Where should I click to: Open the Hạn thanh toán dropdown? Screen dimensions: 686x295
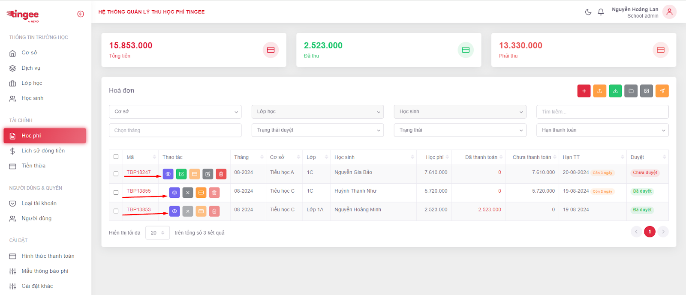click(x=602, y=130)
